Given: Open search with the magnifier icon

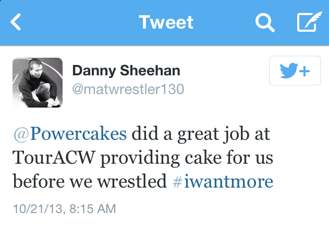Looking at the screenshot, I should coord(265,22).
